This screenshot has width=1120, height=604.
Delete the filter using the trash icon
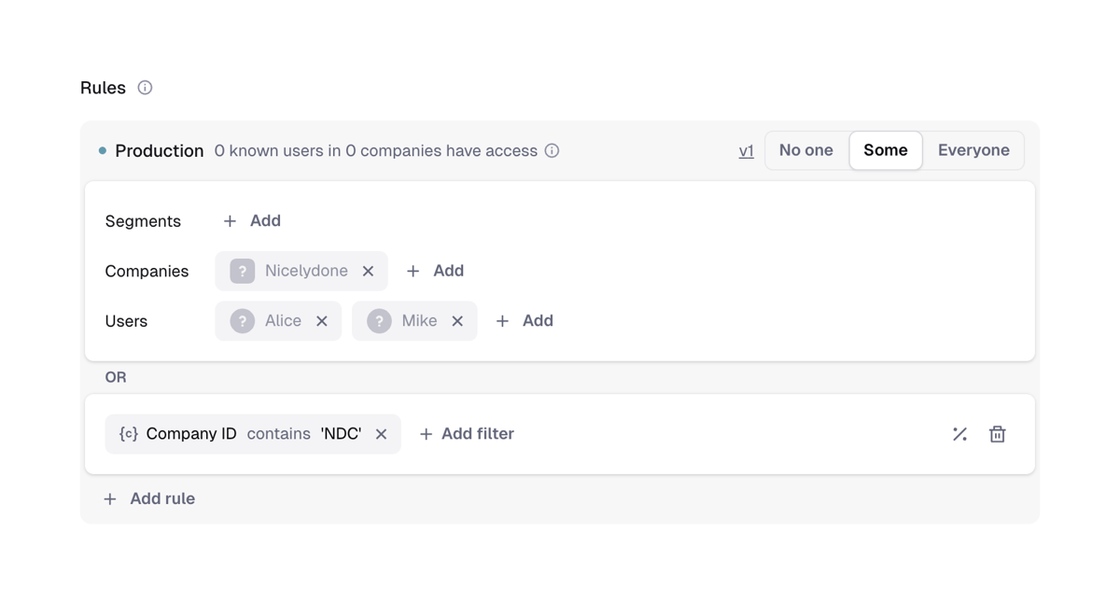pyautogui.click(x=997, y=433)
